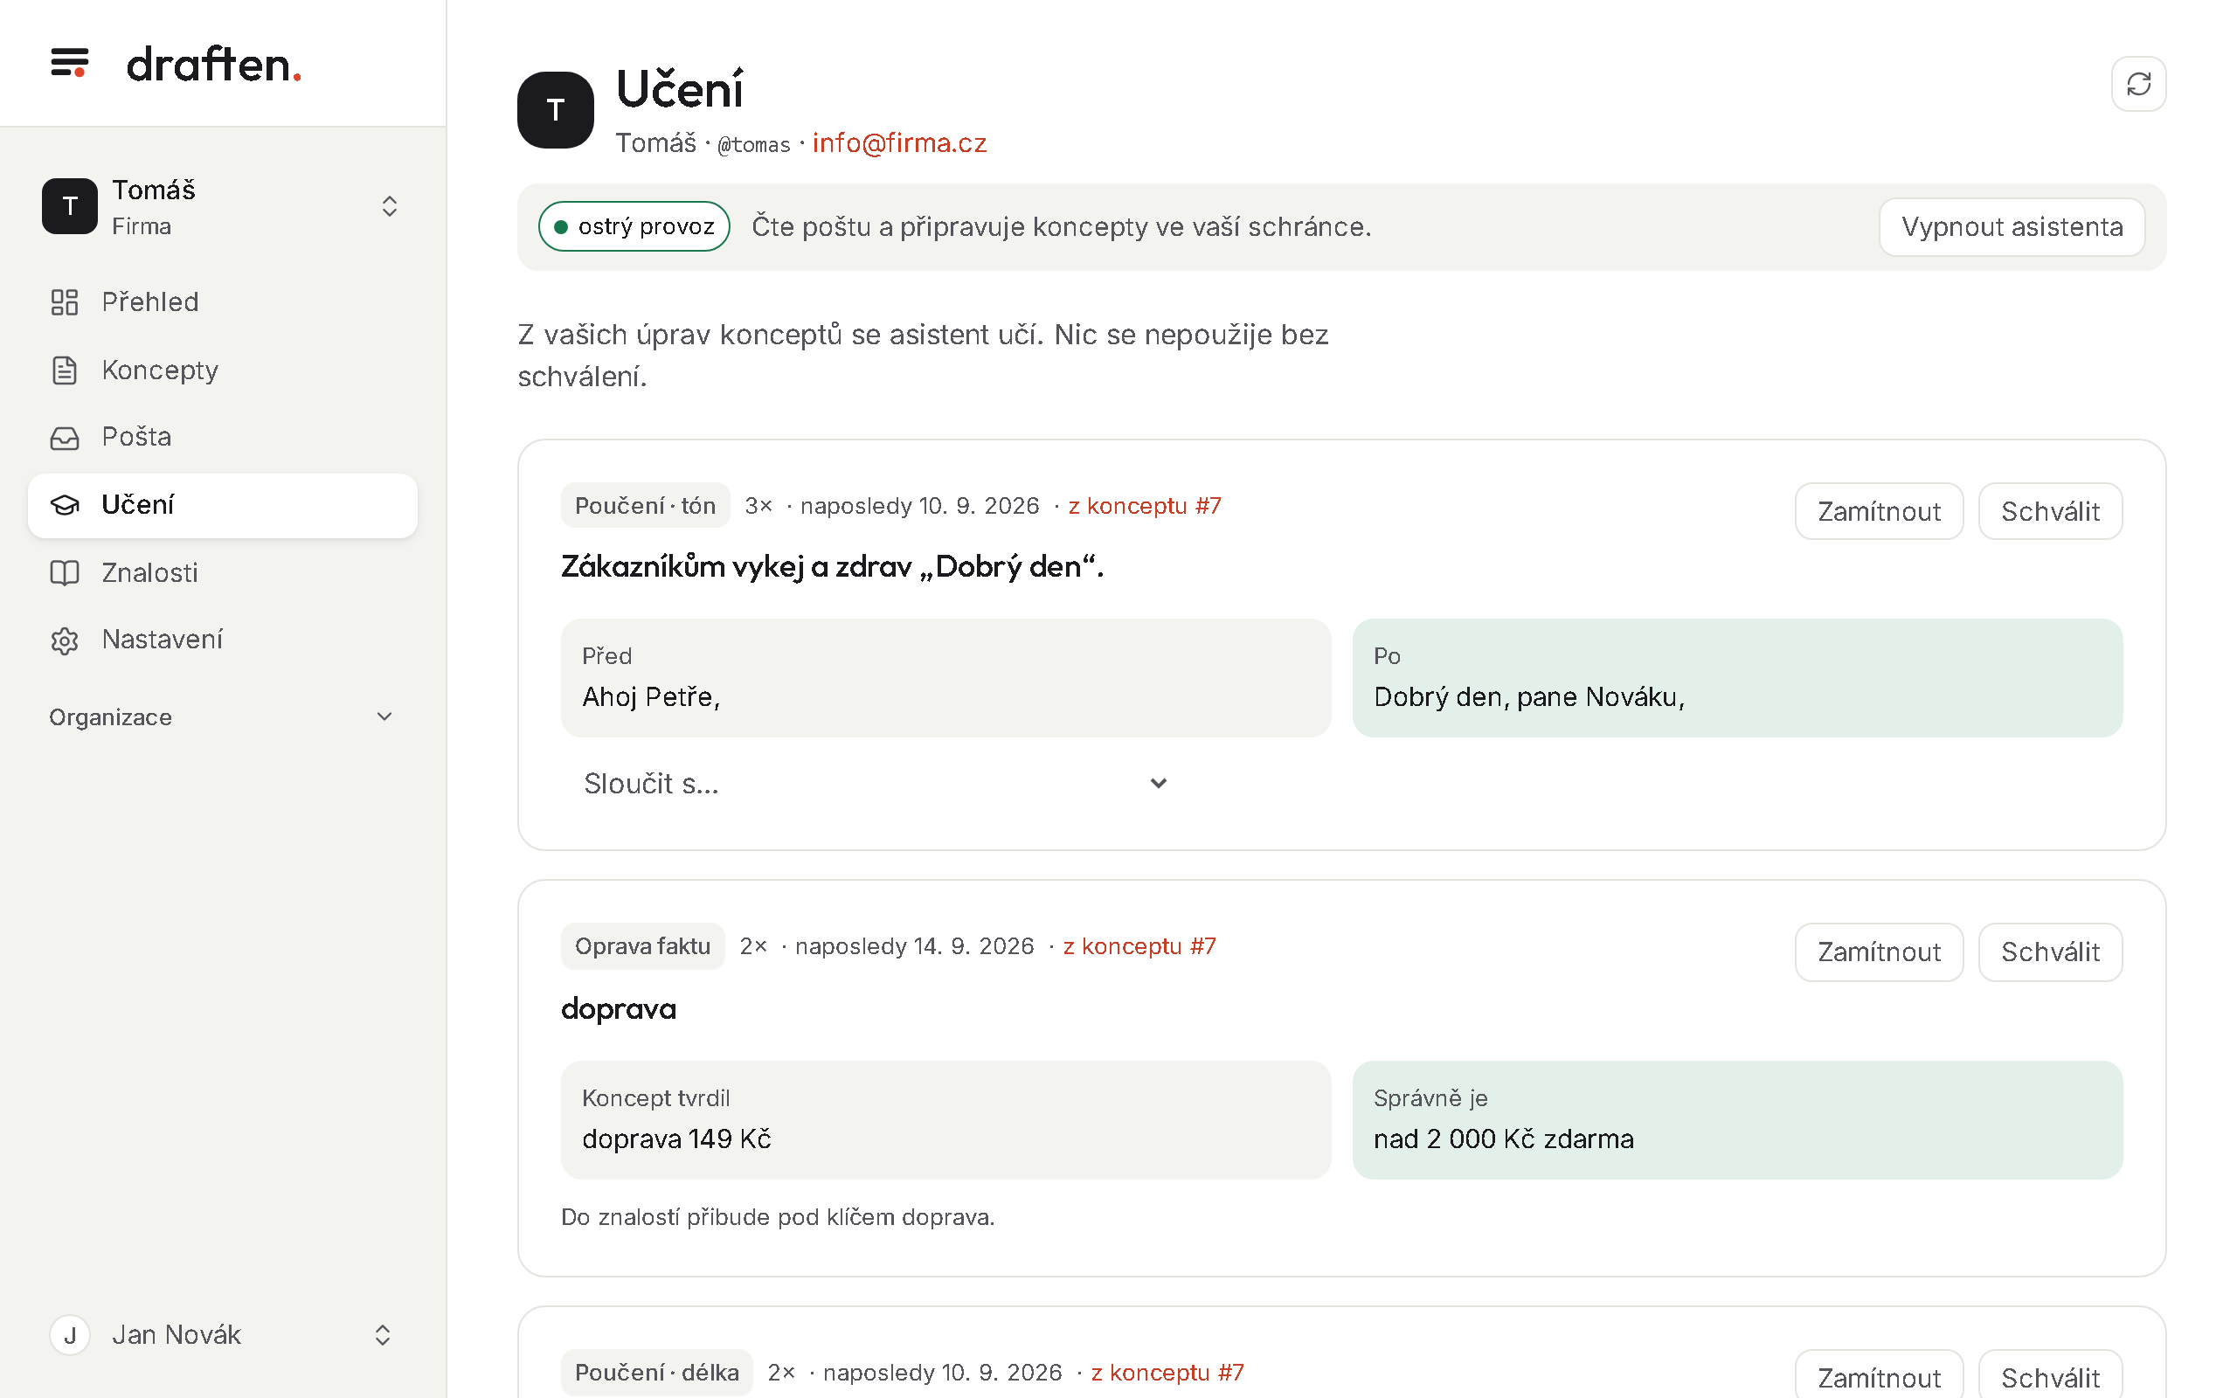
Task: Click the Přehled dashboard icon
Action: (64, 302)
